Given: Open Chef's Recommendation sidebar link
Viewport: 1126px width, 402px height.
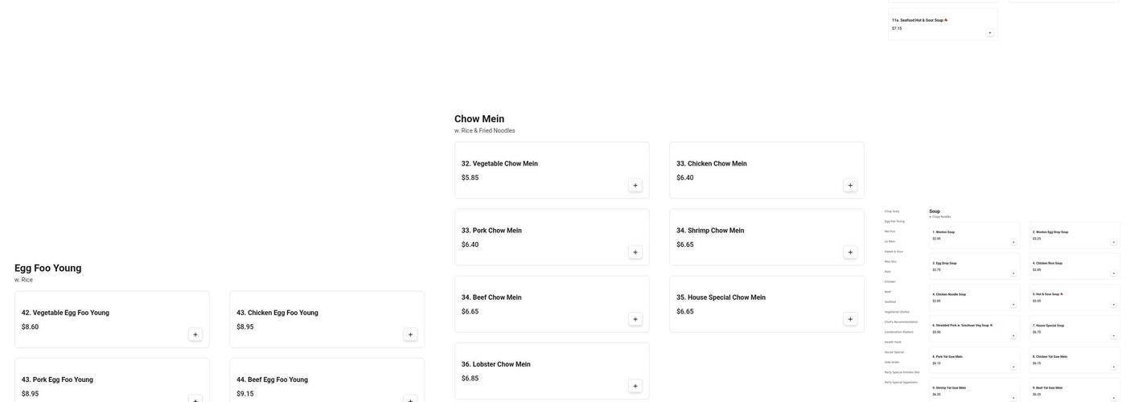Looking at the screenshot, I should [x=901, y=322].
